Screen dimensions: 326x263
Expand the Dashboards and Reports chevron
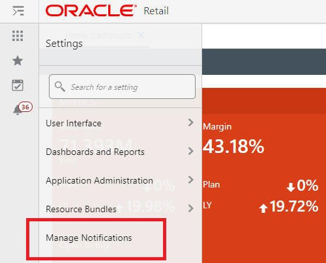coord(190,151)
